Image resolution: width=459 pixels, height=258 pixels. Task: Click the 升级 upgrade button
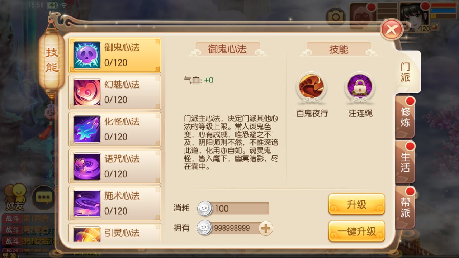[x=357, y=204]
